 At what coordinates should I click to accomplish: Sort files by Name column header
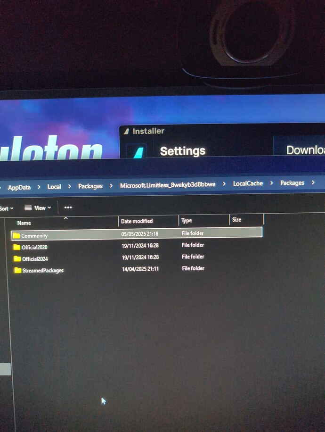pyautogui.click(x=24, y=223)
